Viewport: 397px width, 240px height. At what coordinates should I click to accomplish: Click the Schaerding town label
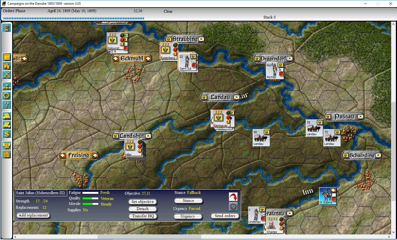[362, 155]
